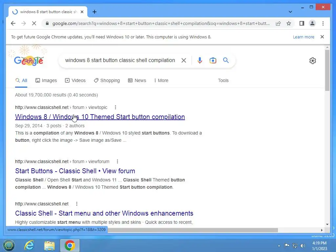Image resolution: width=336 pixels, height=252 pixels.
Task: Submit search with magnifying glass
Action: click(226, 60)
